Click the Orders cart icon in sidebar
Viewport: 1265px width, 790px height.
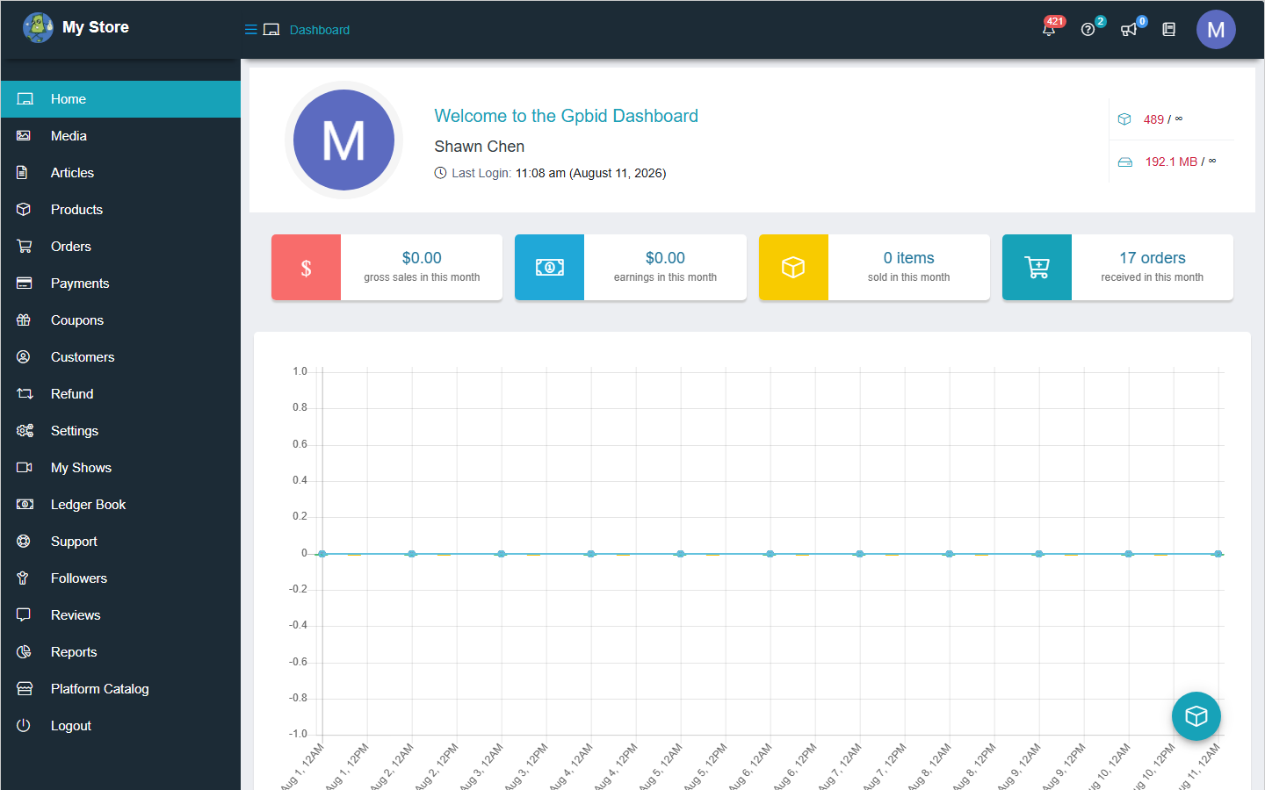coord(24,247)
